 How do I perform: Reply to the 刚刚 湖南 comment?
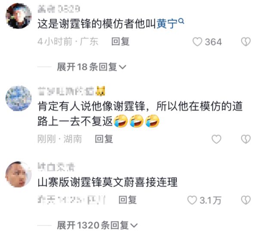104,139
